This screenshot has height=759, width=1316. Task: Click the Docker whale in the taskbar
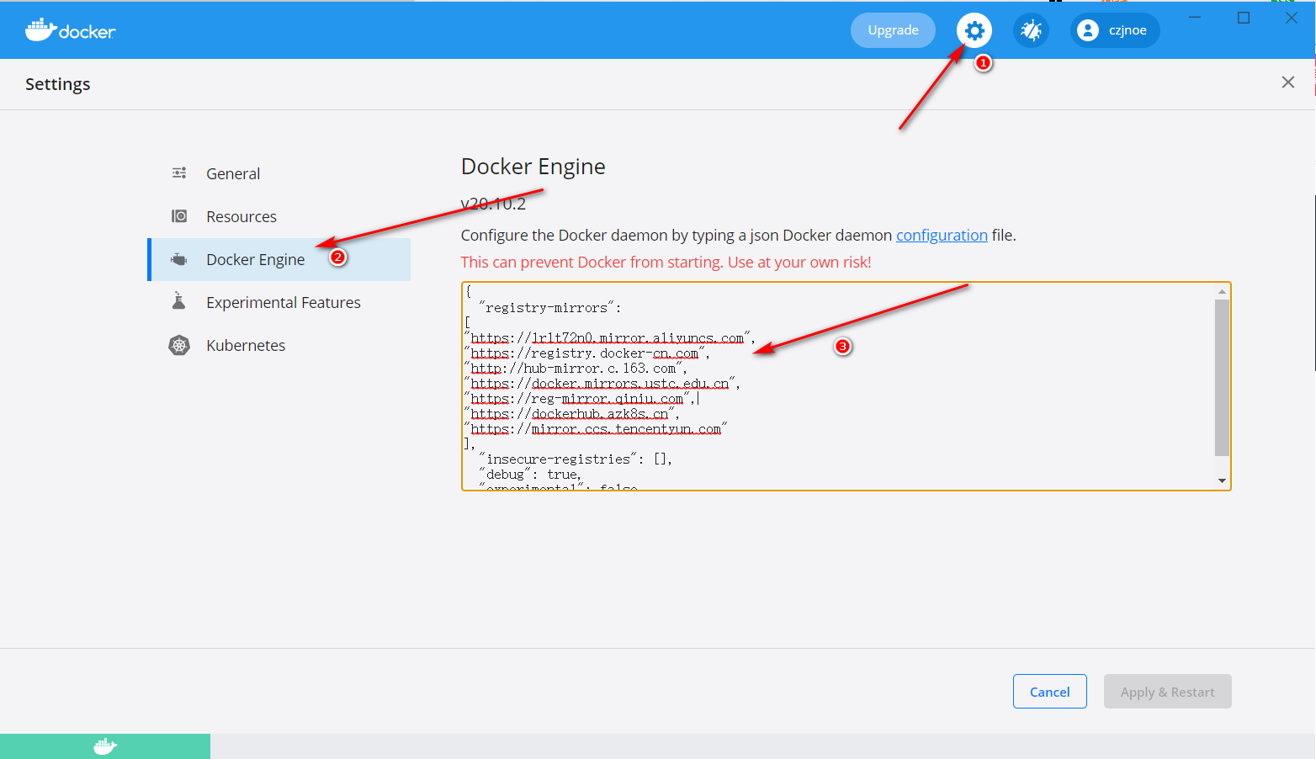[104, 746]
